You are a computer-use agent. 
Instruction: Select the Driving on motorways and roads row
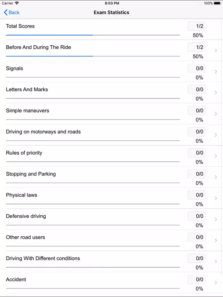pos(111,135)
